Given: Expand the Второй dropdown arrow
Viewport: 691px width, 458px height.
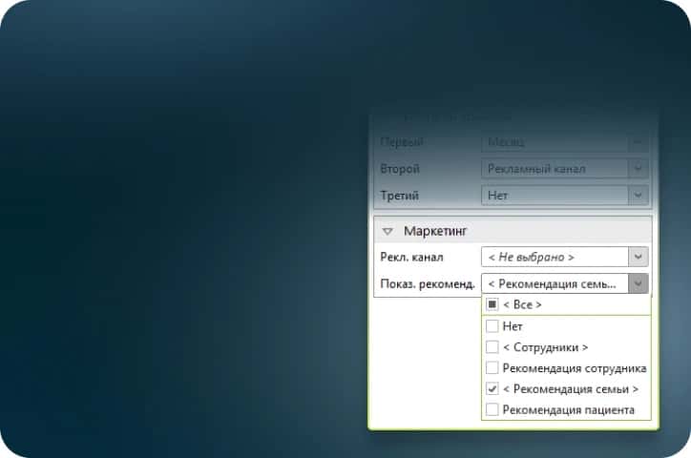Looking at the screenshot, I should pyautogui.click(x=639, y=169).
